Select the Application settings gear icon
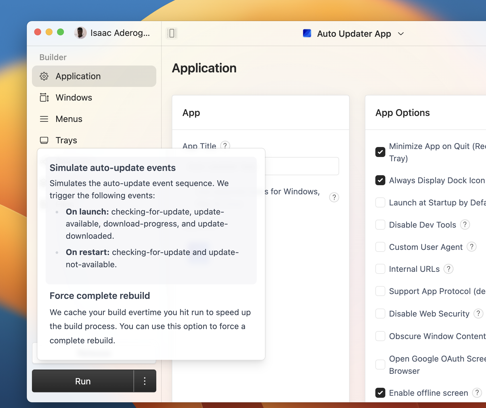This screenshot has height=408, width=486. (x=44, y=76)
